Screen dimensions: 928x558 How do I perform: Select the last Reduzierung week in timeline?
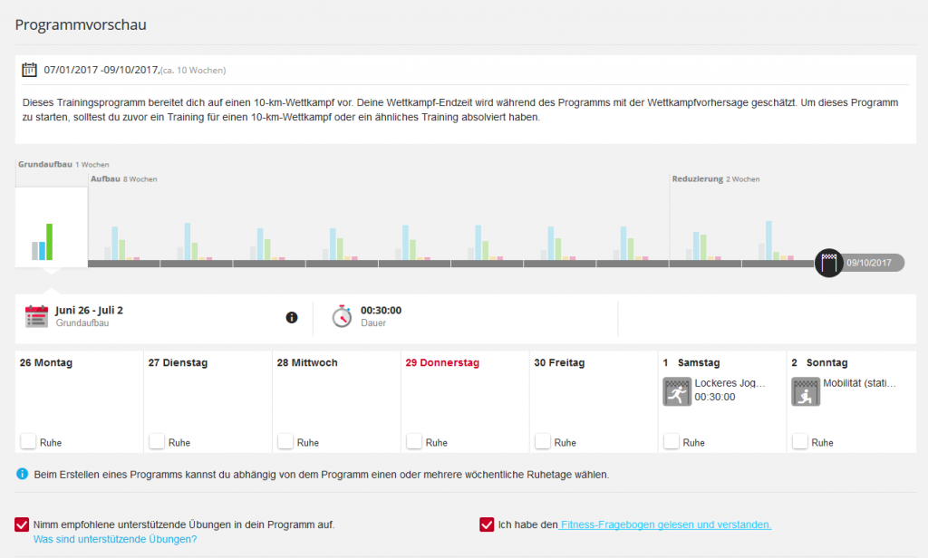coord(777,240)
